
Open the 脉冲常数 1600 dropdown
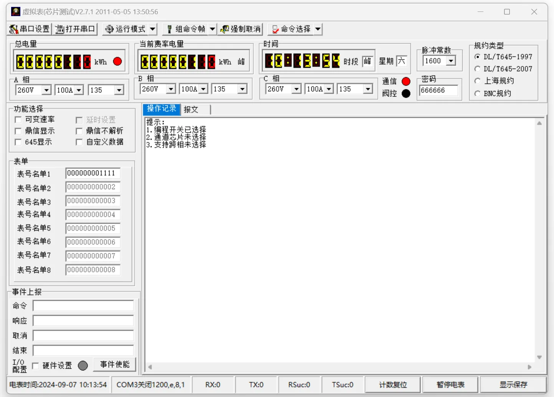tap(451, 61)
